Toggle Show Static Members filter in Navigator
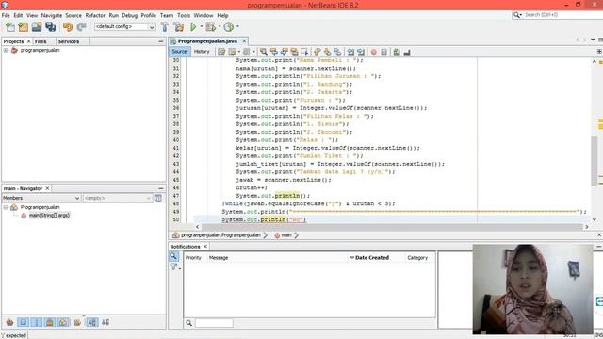Image resolution: width=603 pixels, height=339 pixels. click(37, 322)
